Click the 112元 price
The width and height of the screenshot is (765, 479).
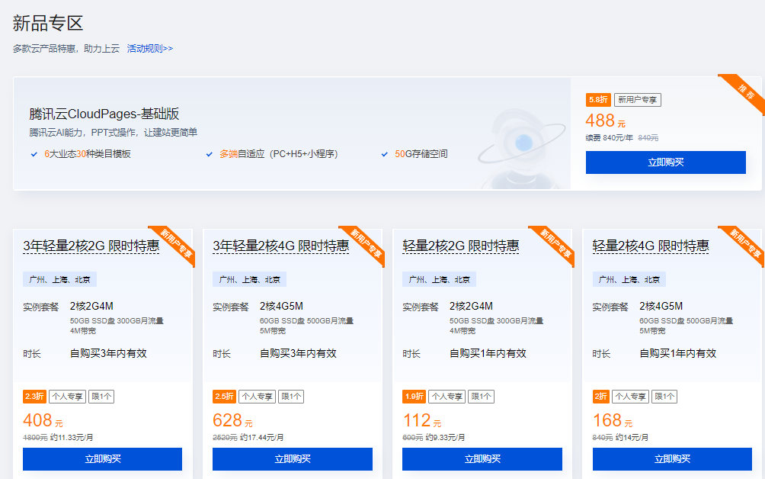[422, 420]
